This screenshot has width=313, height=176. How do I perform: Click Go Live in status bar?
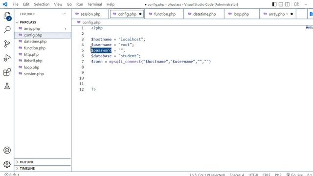[294, 175]
